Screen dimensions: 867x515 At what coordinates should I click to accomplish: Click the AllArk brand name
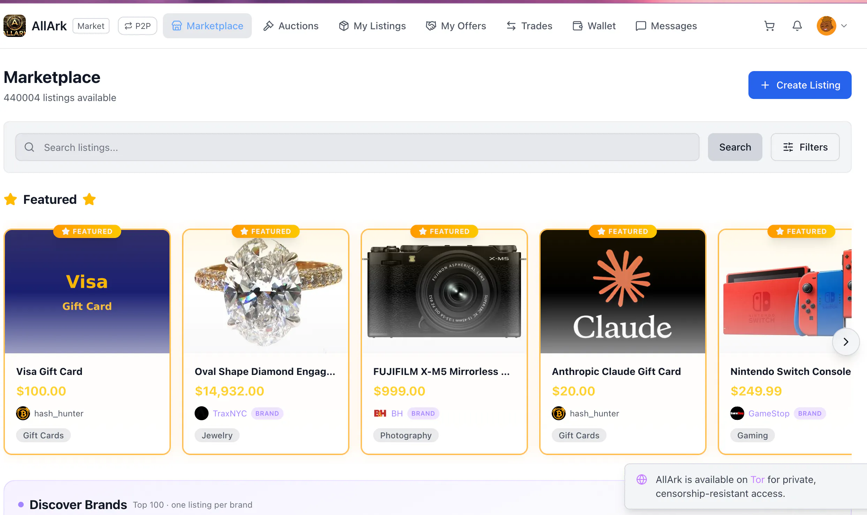click(49, 26)
